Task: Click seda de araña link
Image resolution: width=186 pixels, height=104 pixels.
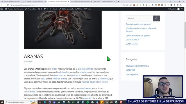Action: pyautogui.click(x=59, y=79)
